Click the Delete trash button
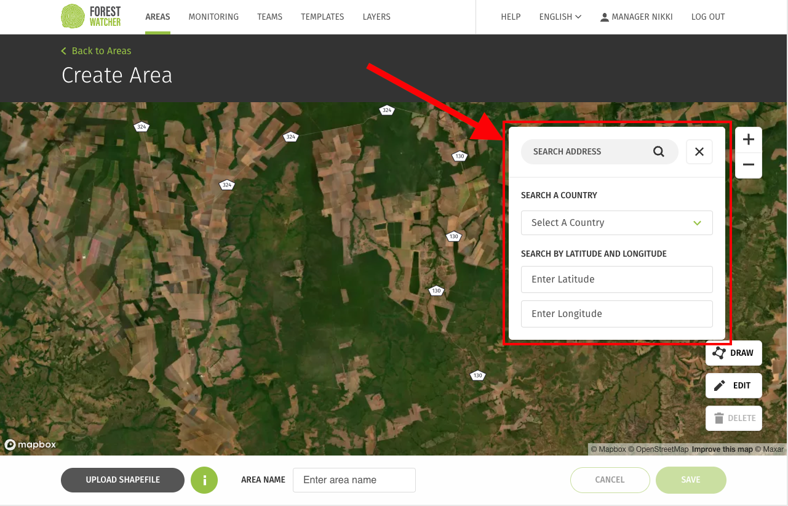The height and width of the screenshot is (506, 788). click(x=733, y=419)
